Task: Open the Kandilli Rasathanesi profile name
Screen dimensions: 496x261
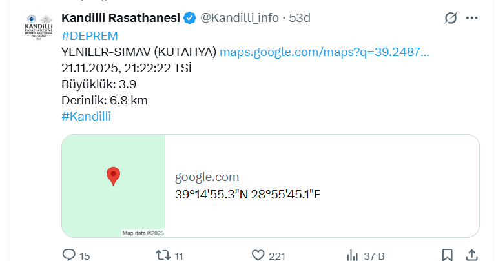Action: click(120, 18)
